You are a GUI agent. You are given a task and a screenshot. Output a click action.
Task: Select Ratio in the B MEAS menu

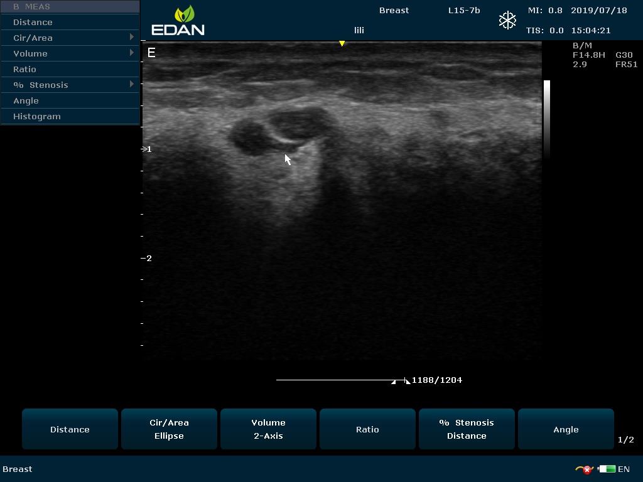coord(24,69)
